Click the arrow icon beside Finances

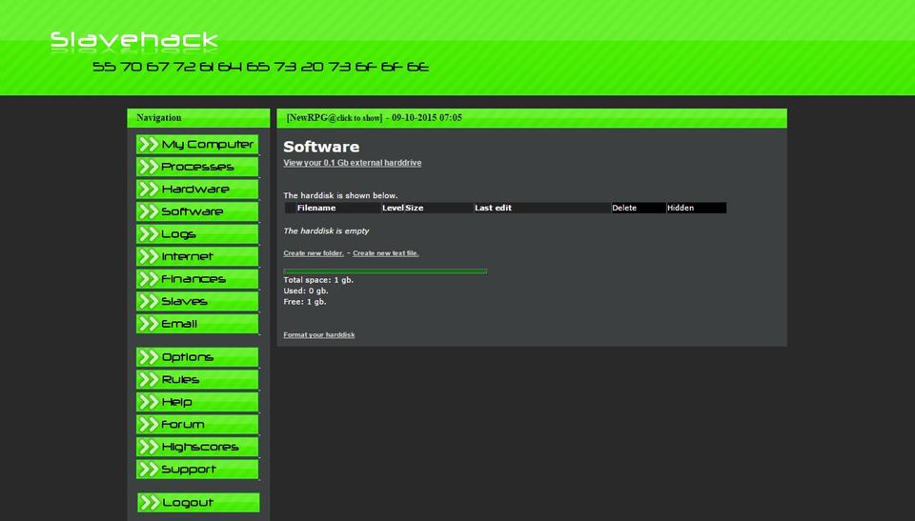click(x=148, y=279)
